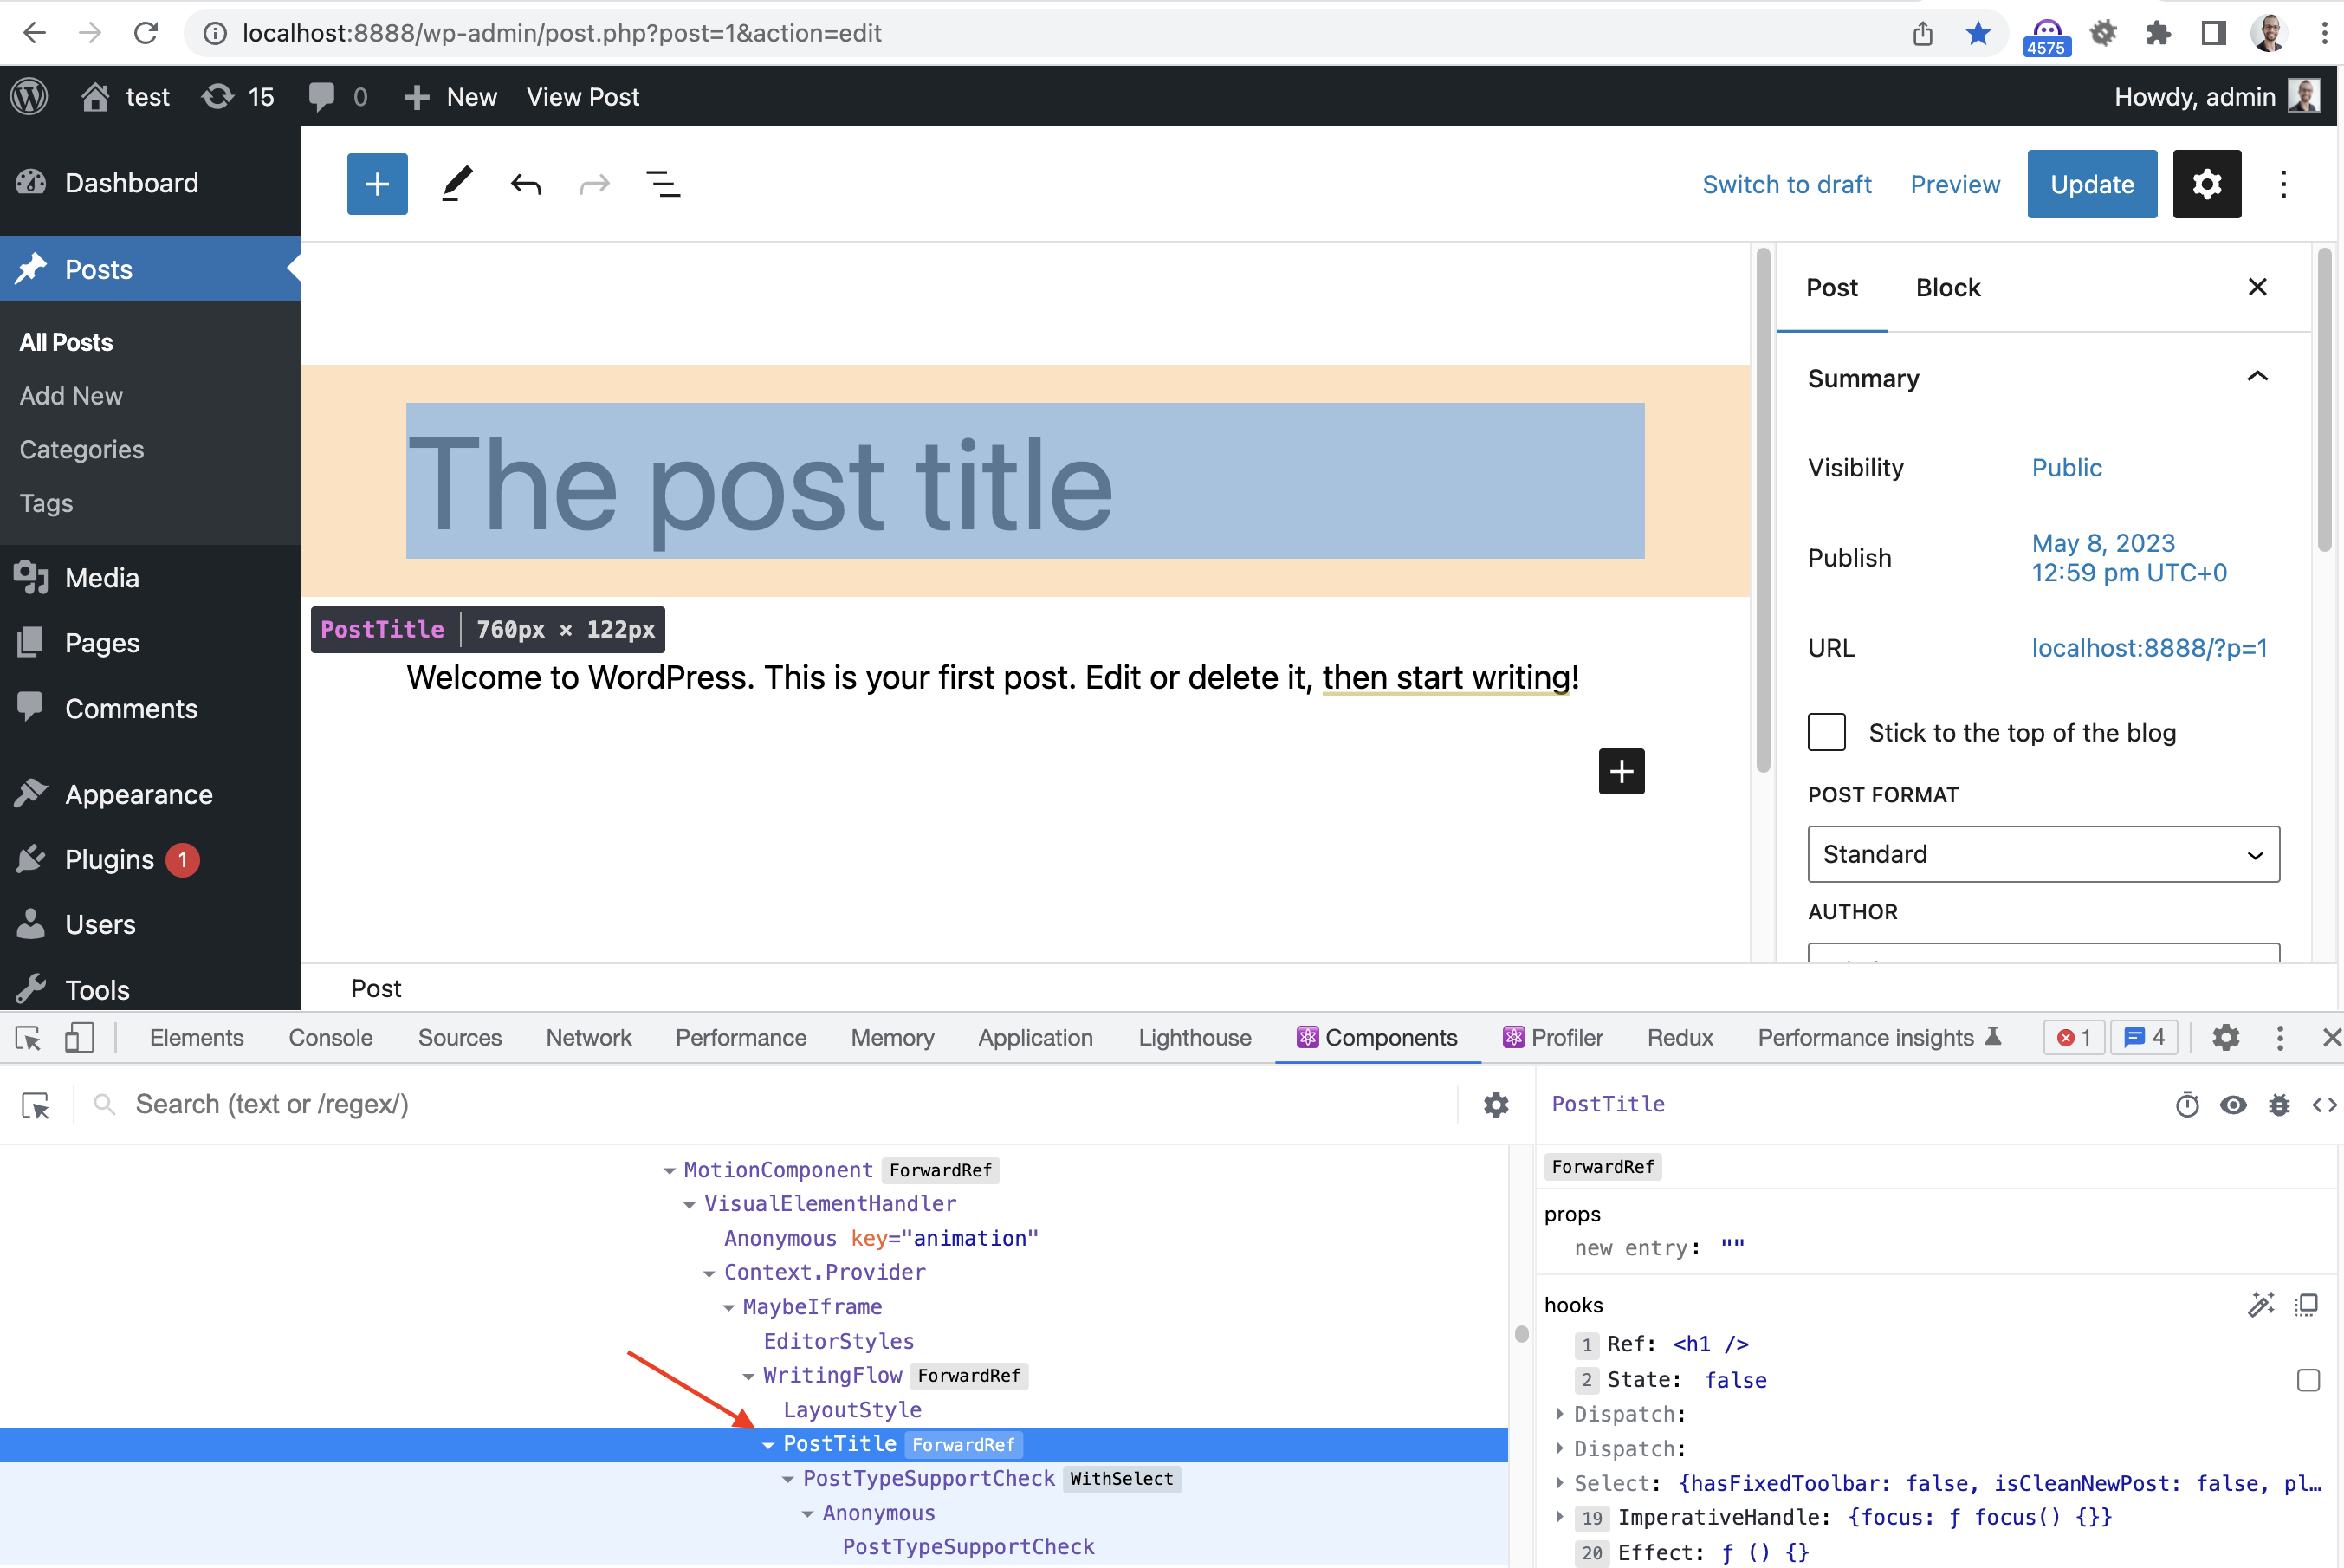
Task: Toggle the block inserter plus button
Action: 377,184
